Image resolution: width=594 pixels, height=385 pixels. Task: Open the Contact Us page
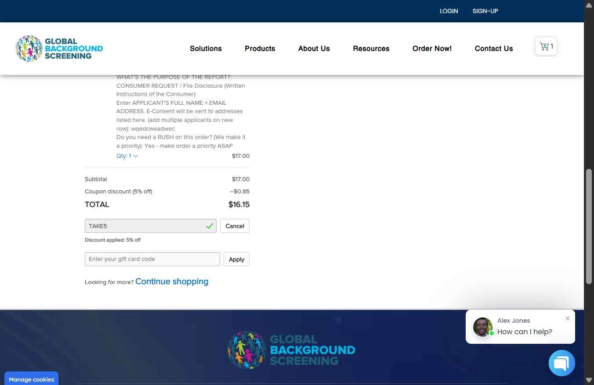493,49
